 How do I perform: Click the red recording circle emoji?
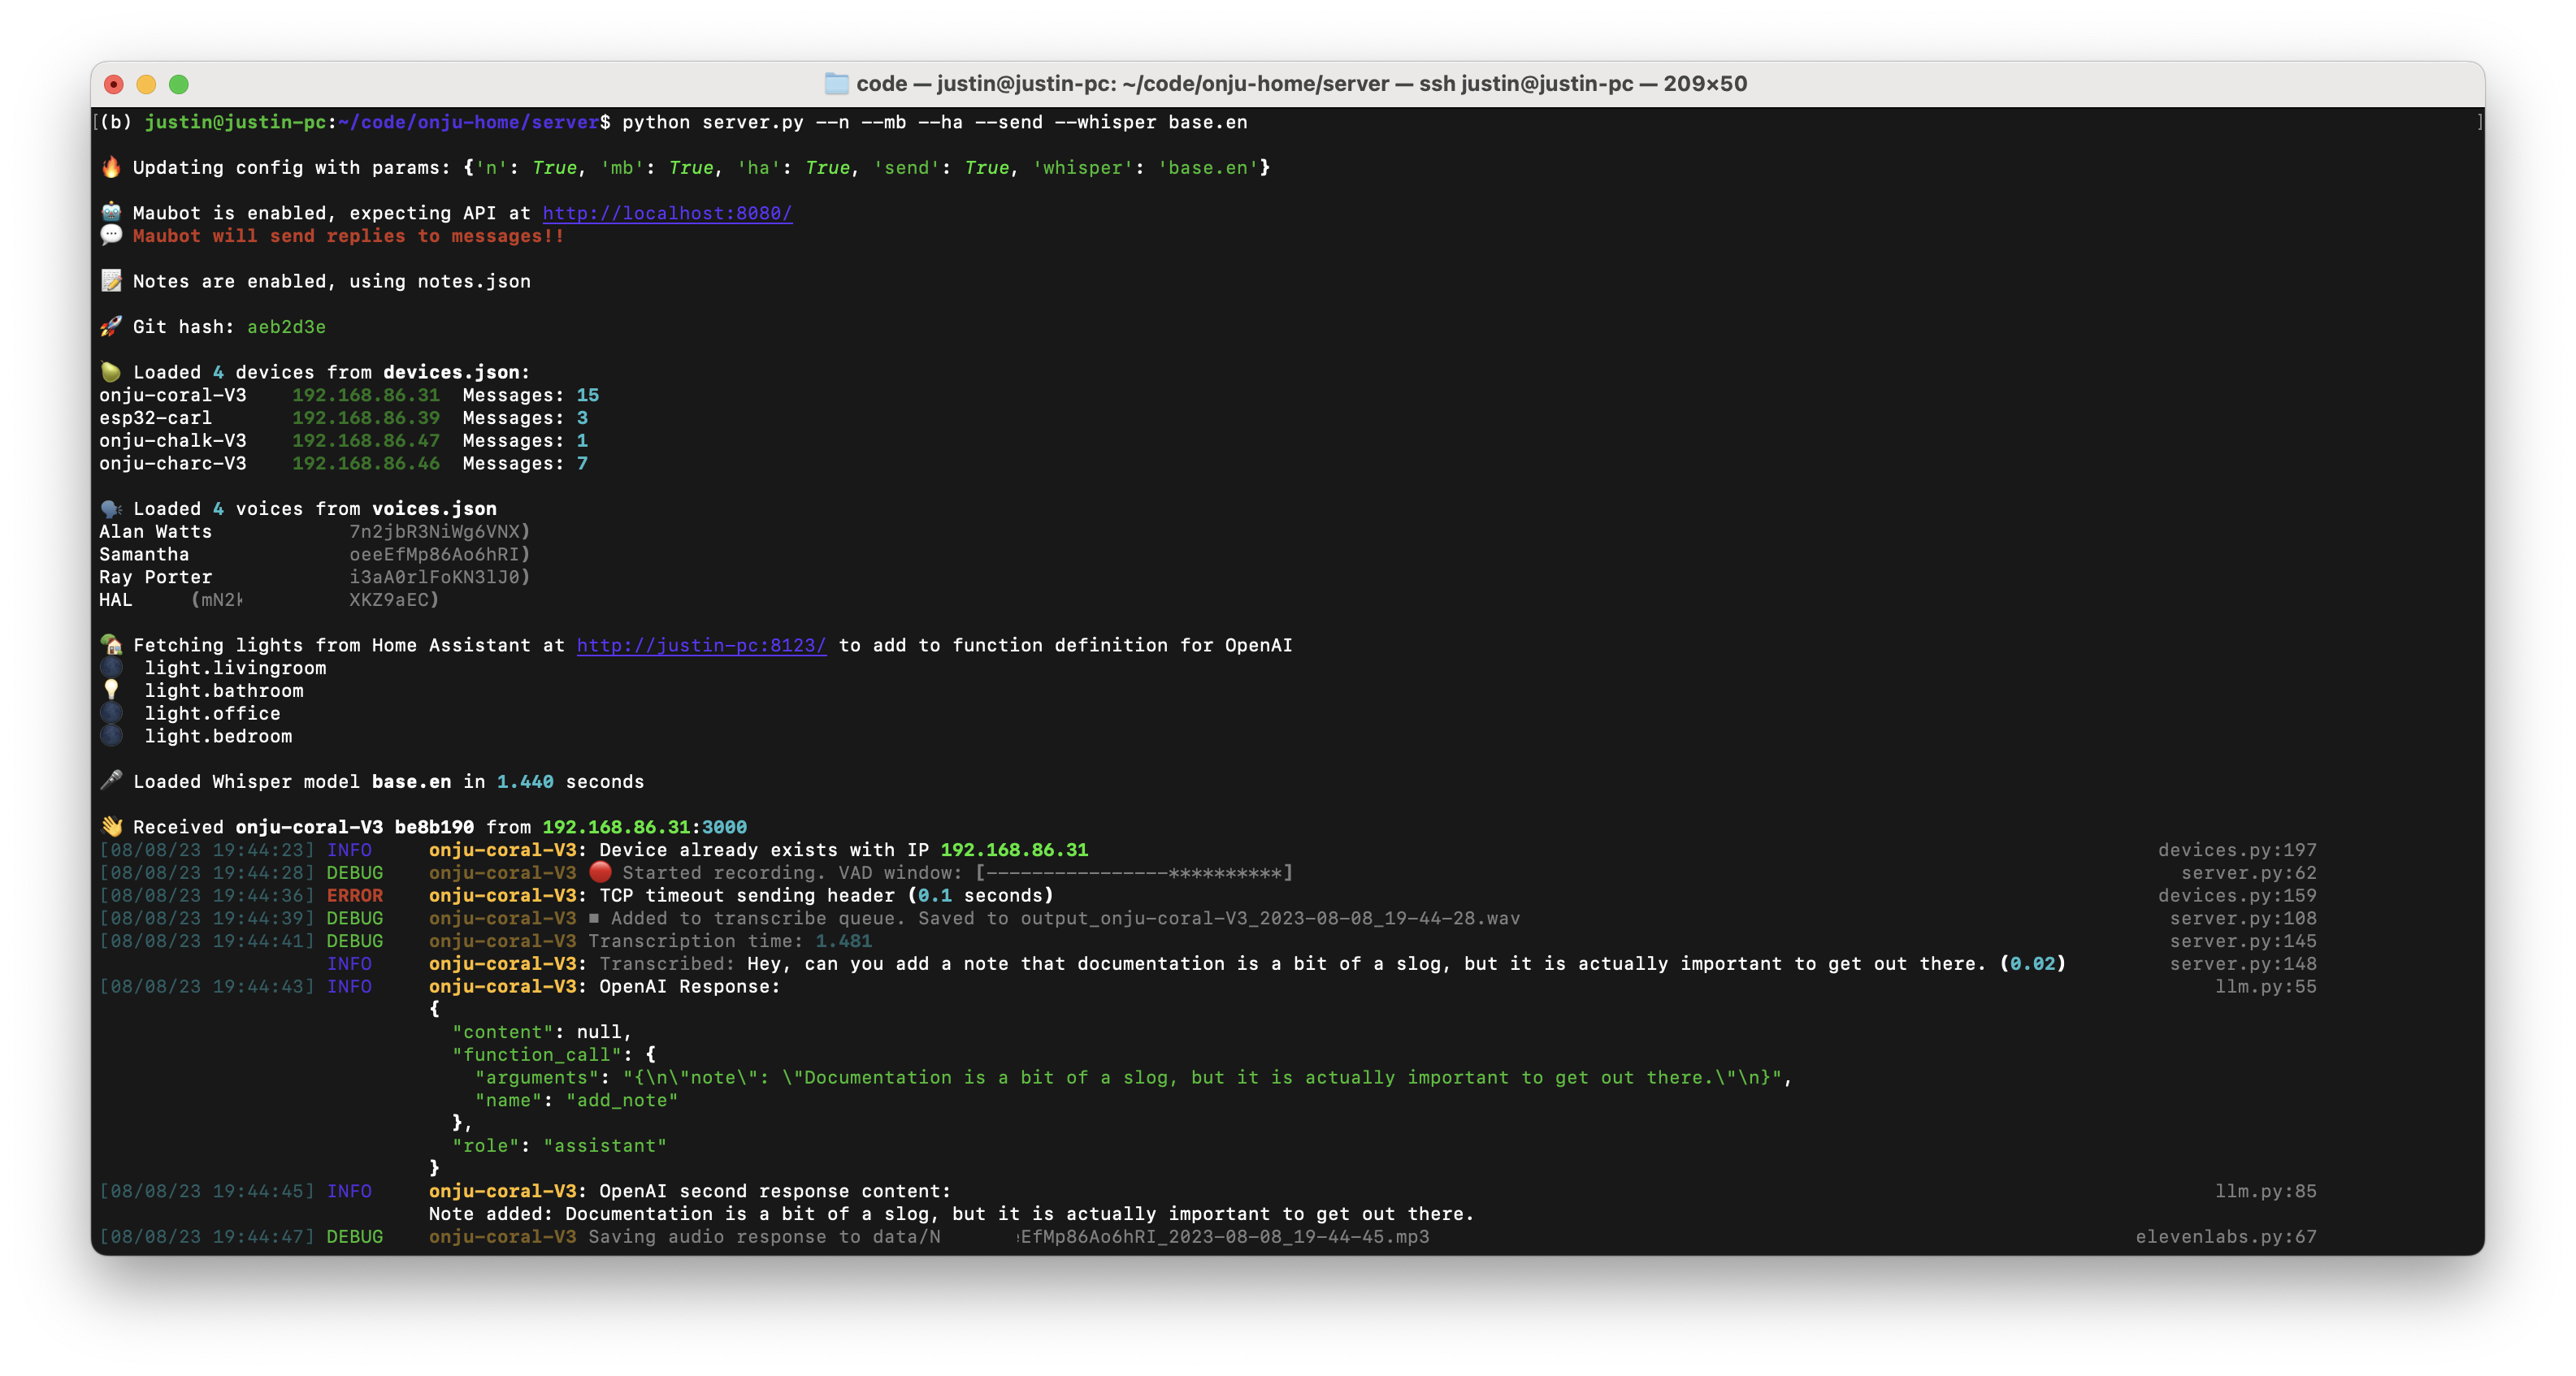click(600, 872)
